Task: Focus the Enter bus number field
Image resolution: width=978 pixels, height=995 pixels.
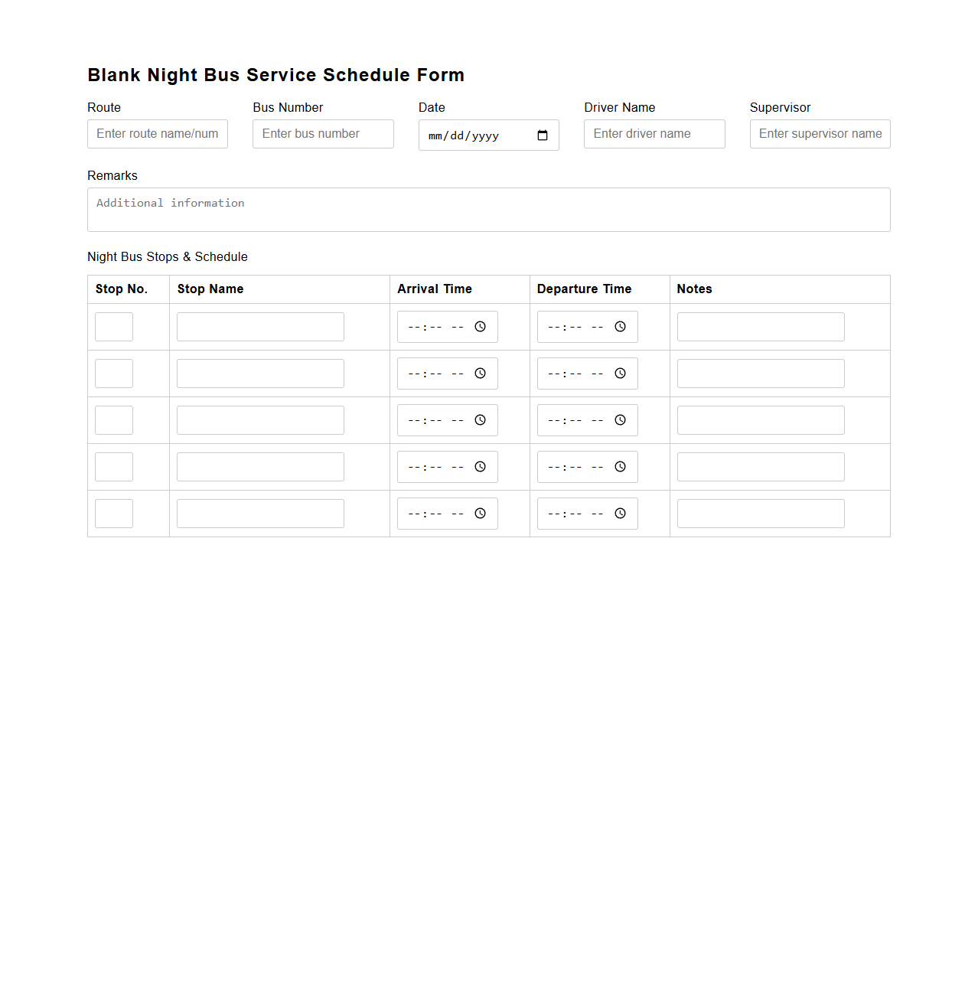Action: tap(322, 134)
